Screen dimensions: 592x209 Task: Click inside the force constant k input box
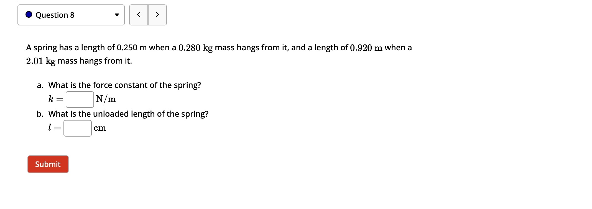pos(79,99)
